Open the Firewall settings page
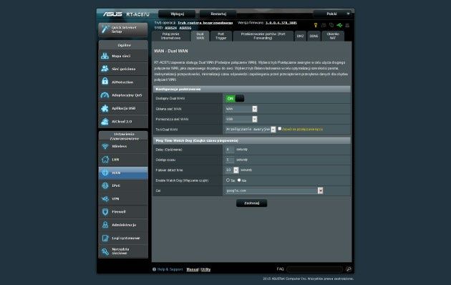451x285 pixels. click(123, 212)
